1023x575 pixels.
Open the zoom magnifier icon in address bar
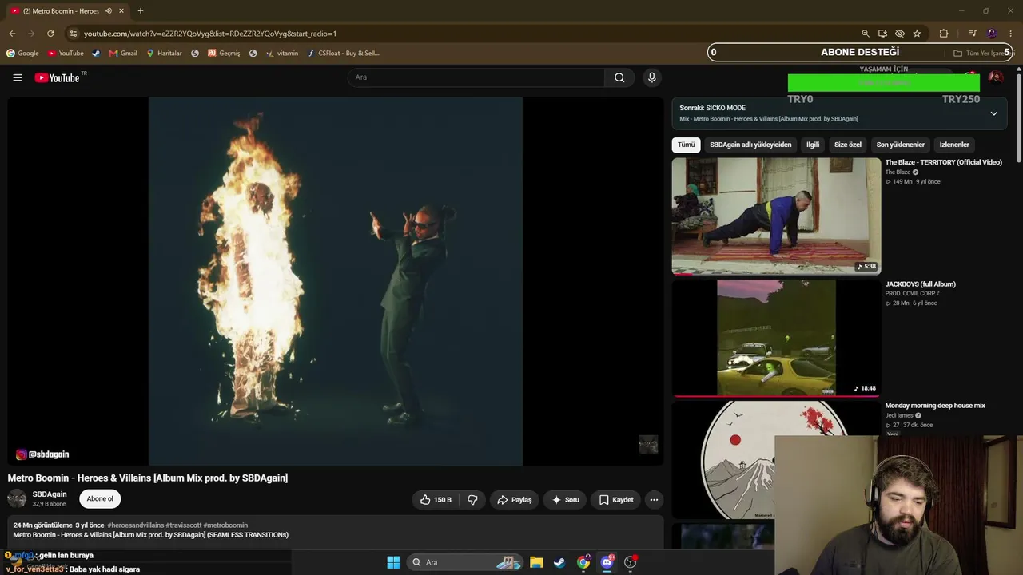[865, 34]
